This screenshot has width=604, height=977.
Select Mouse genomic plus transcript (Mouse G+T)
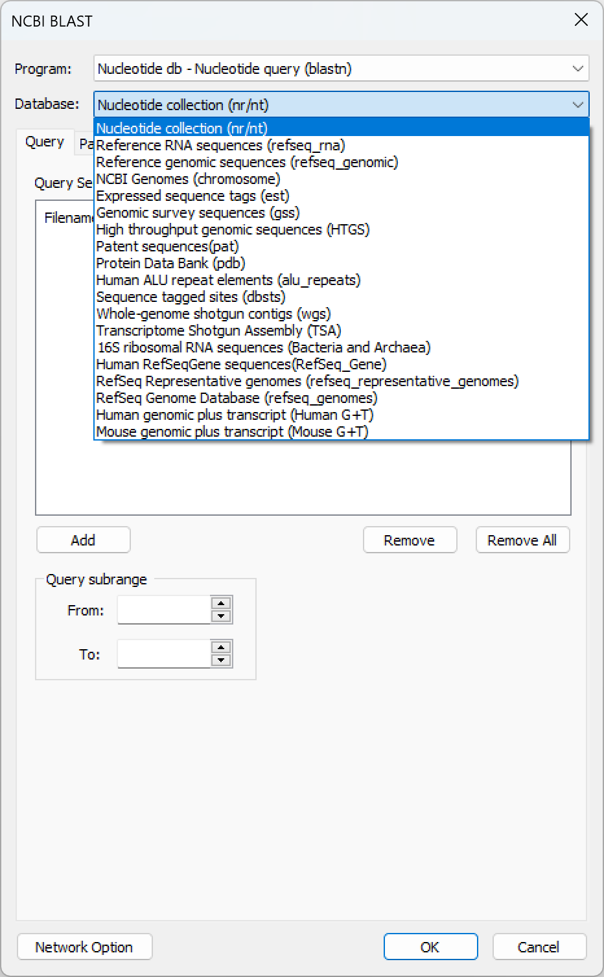342,431
